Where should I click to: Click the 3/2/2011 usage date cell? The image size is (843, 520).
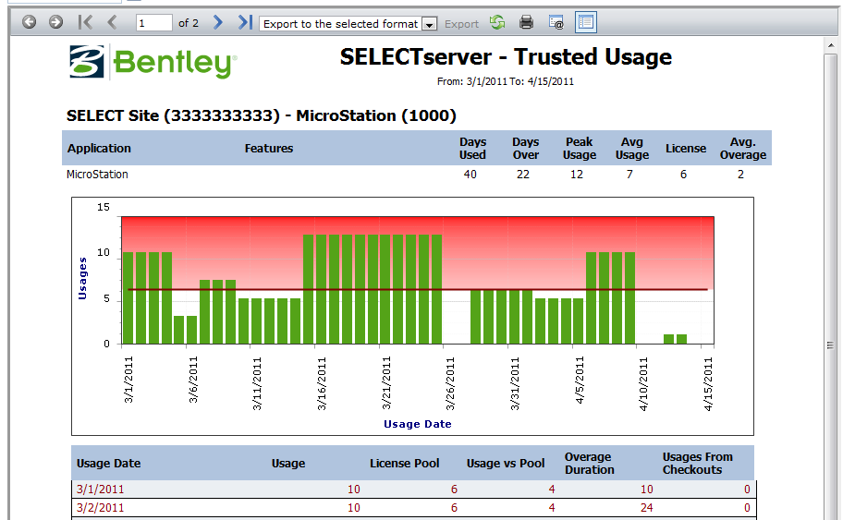click(100, 508)
